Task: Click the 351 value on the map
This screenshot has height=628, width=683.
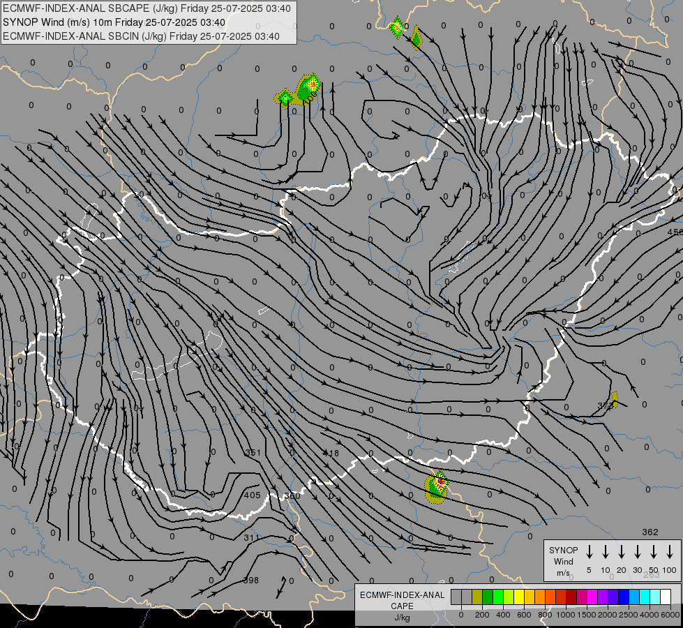Action: pyautogui.click(x=253, y=453)
